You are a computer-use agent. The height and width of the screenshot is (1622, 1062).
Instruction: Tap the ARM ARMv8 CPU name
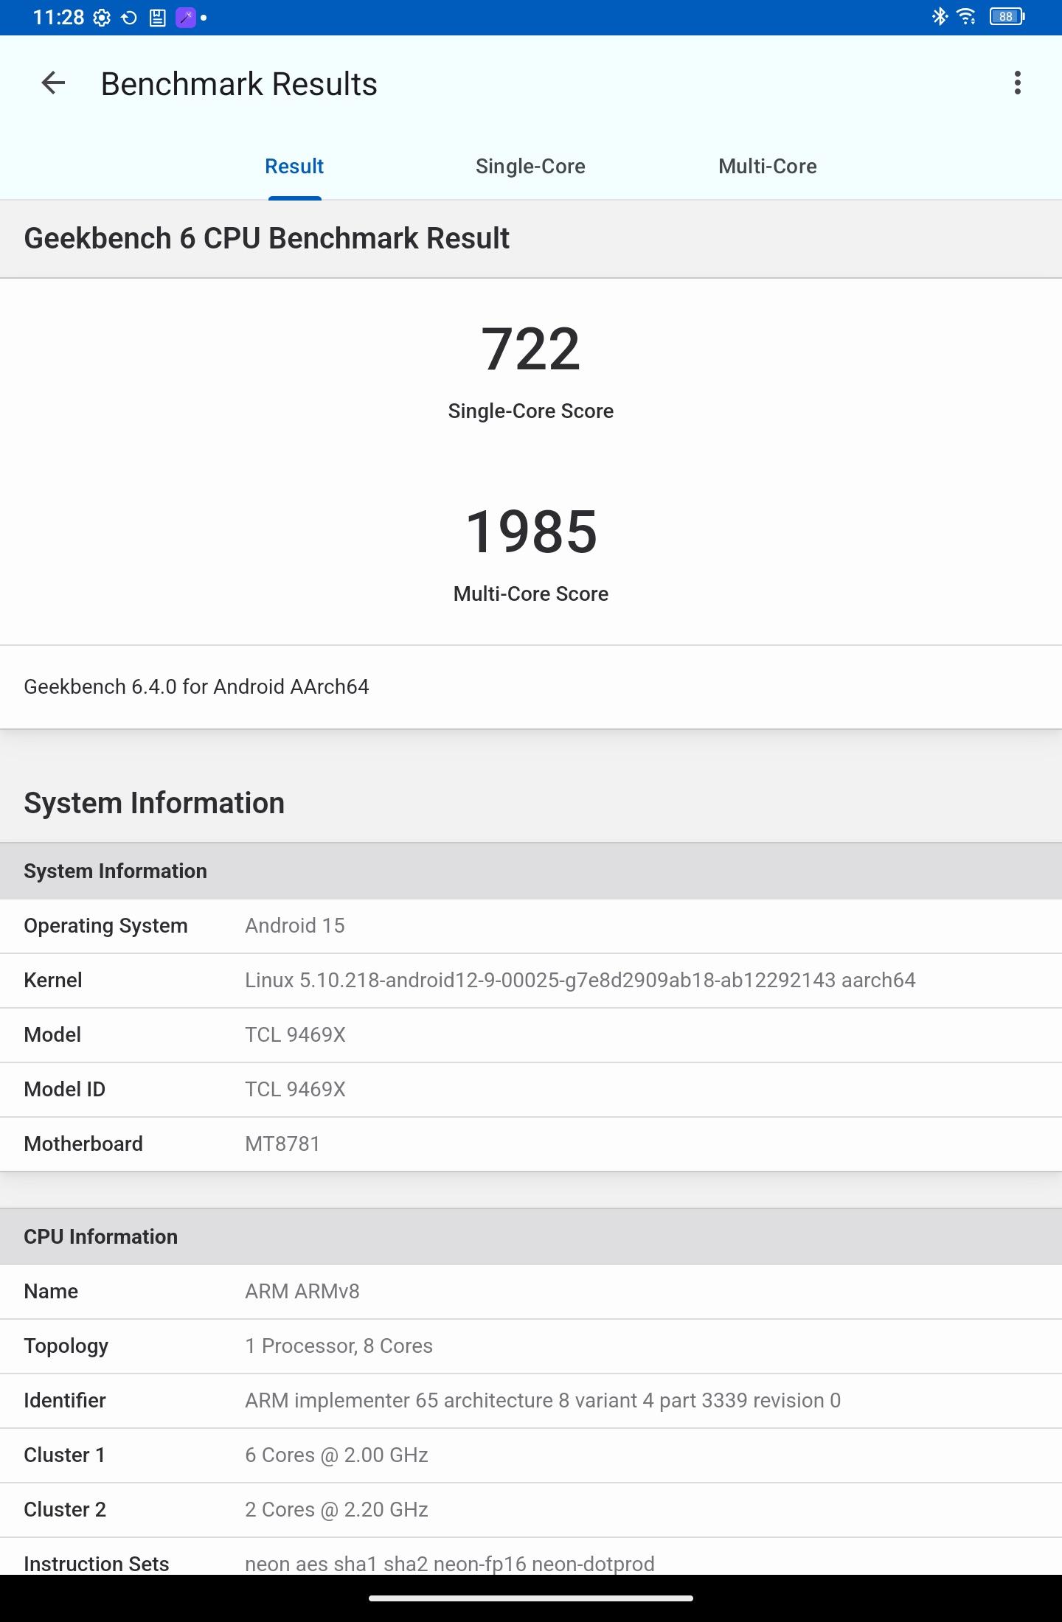[x=302, y=1292]
